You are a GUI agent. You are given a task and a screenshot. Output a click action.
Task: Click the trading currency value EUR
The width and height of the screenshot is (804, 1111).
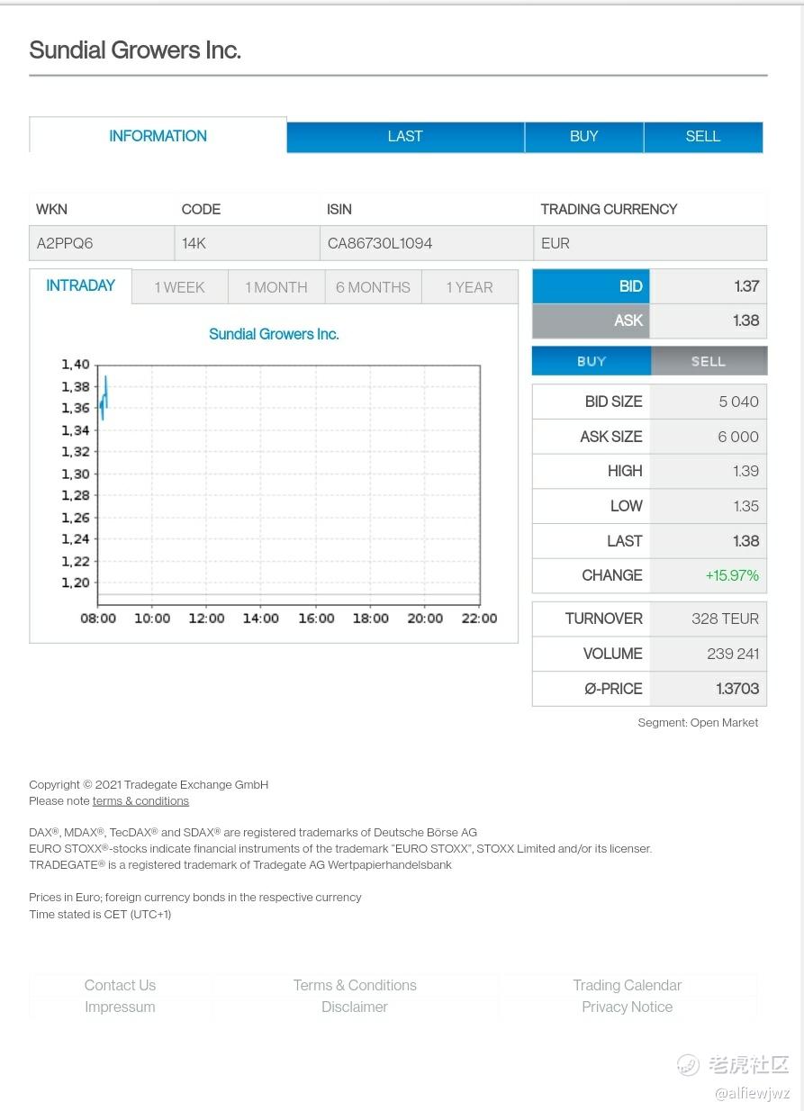point(556,243)
